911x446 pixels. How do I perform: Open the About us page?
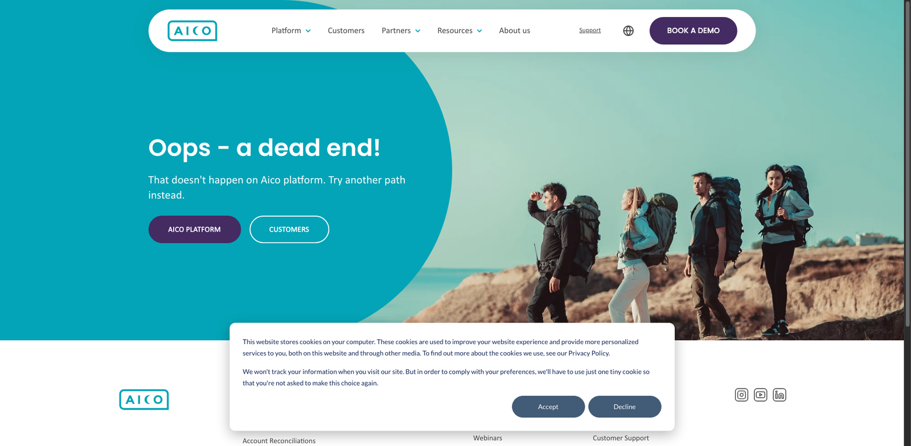[515, 31]
